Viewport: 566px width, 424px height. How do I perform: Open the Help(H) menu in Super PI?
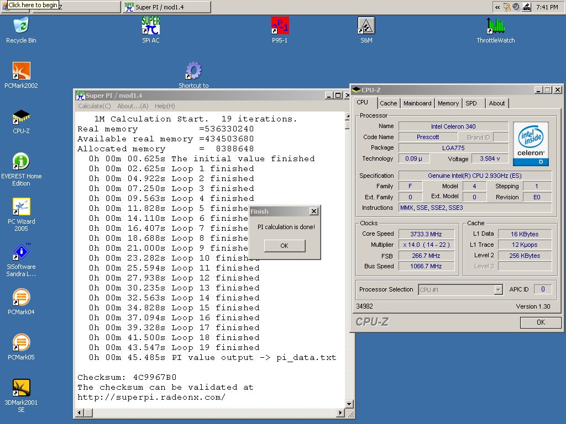coord(165,106)
